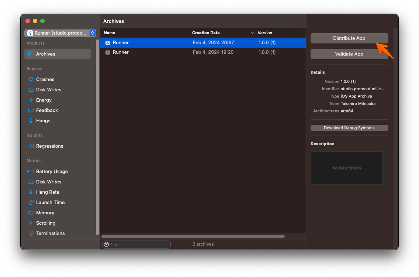Viewport: 419px width, 277px height.
Task: Click the filter icon in Filter field
Action: click(106, 245)
